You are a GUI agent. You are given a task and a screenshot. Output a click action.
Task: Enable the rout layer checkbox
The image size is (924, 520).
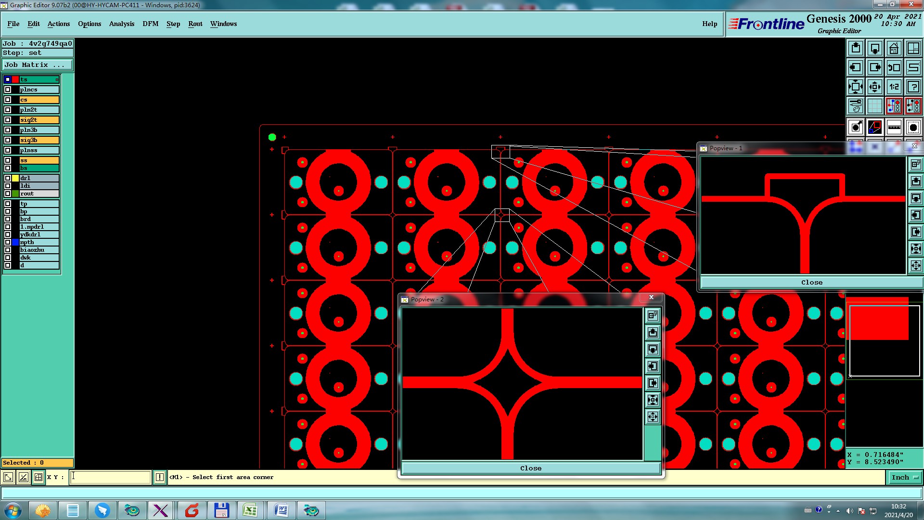[x=8, y=194]
